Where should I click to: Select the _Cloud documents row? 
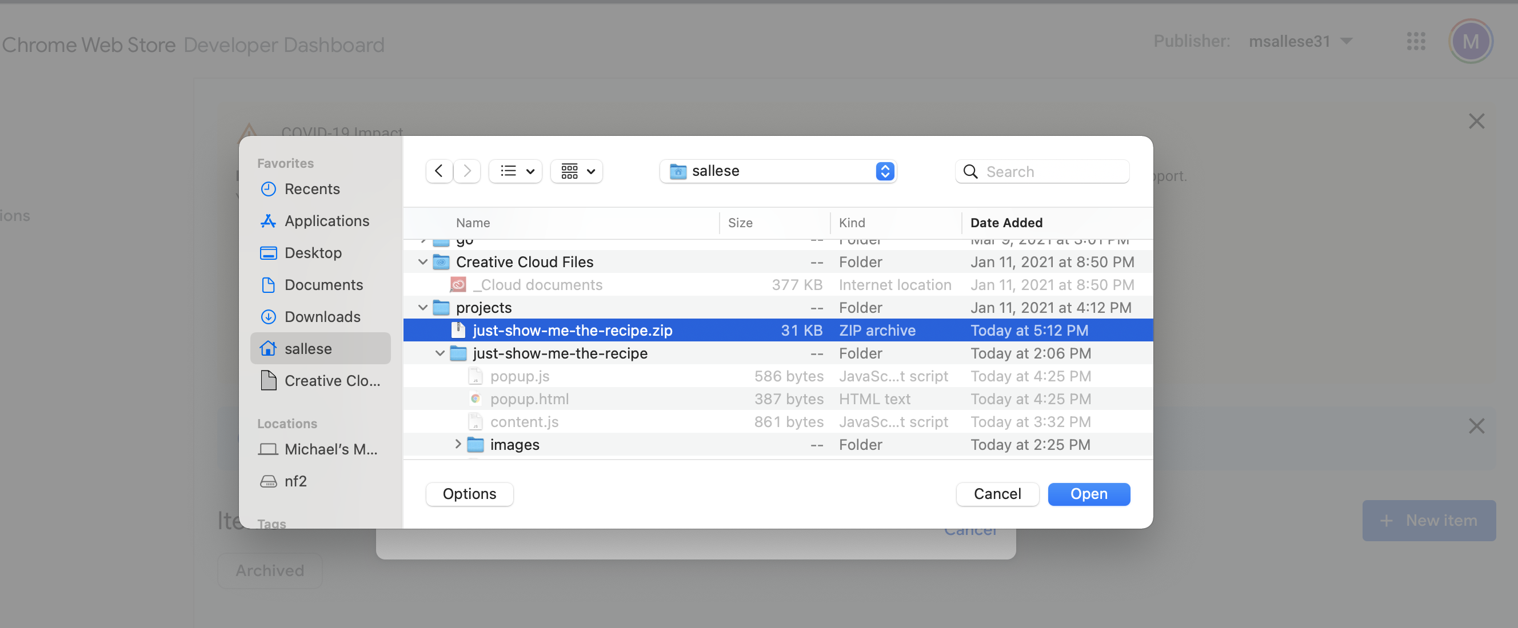coord(778,285)
